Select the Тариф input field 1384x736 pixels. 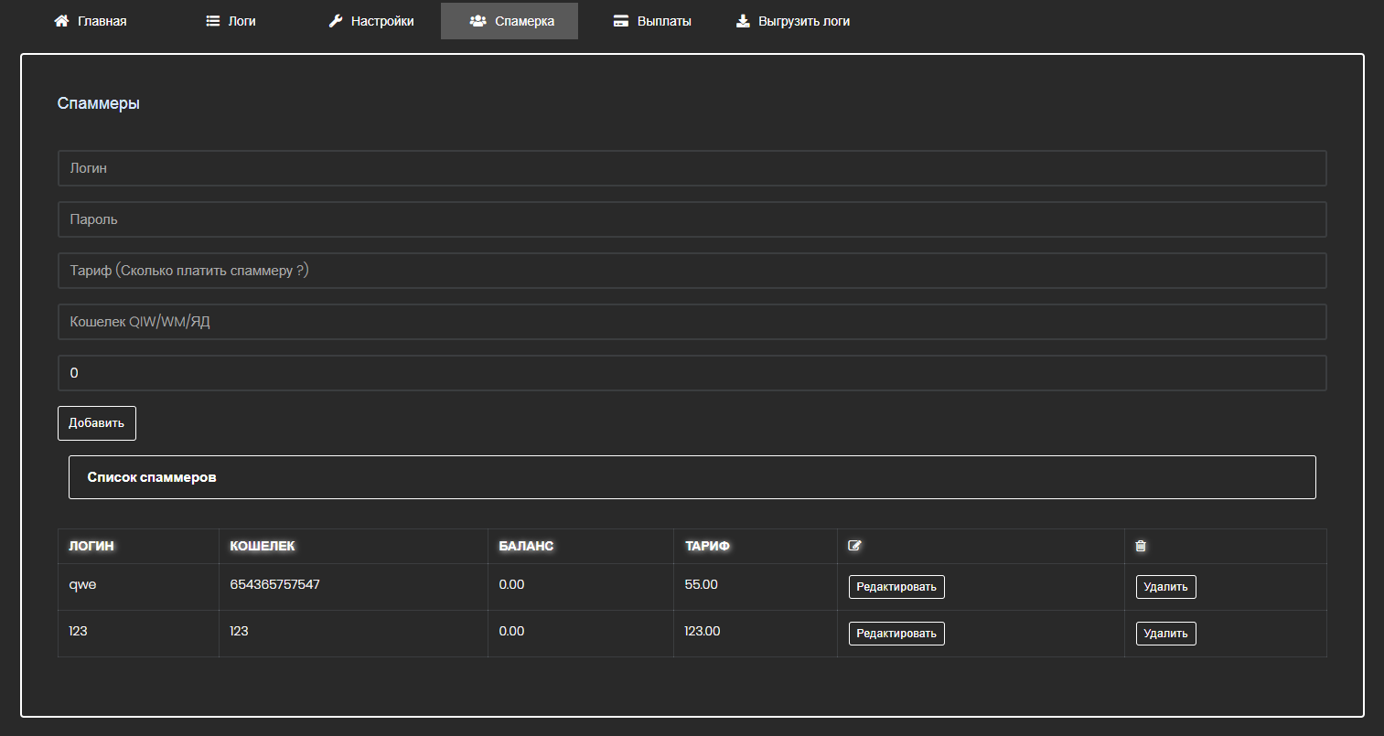point(692,271)
